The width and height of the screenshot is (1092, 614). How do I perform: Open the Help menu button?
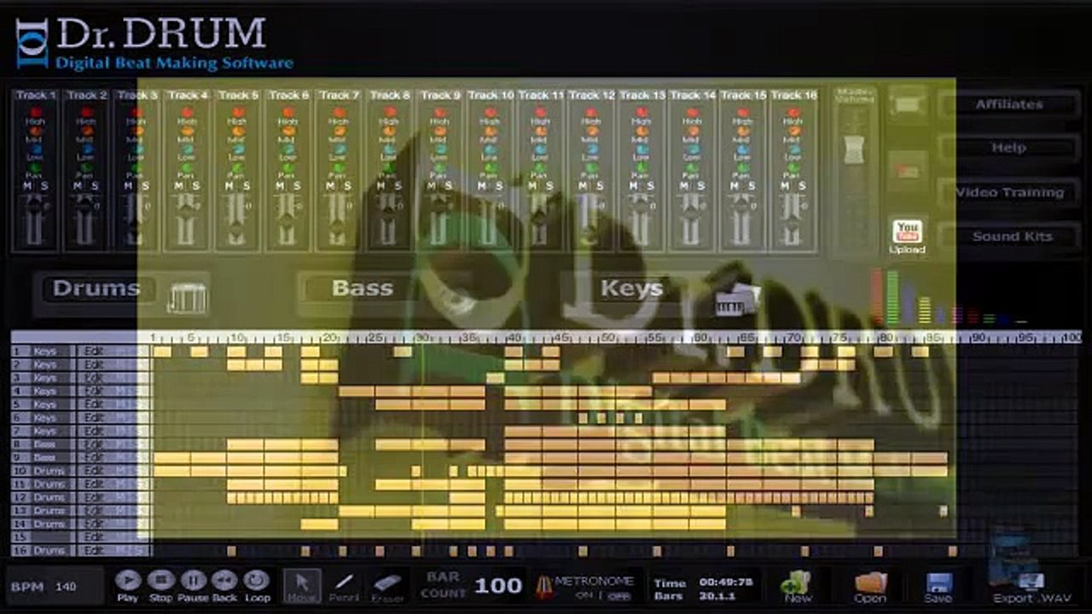pos(1009,148)
